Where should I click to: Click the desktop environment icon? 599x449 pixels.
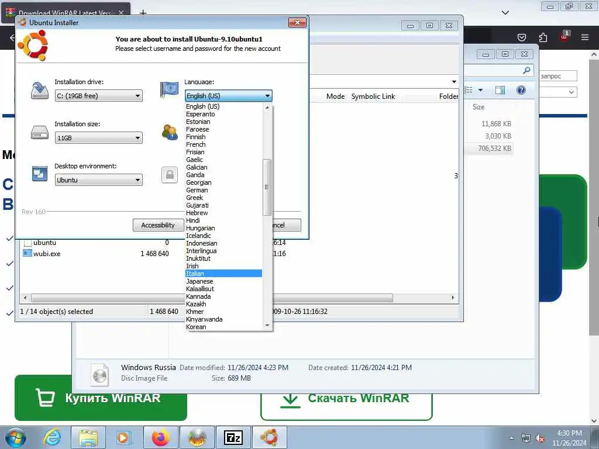click(40, 174)
